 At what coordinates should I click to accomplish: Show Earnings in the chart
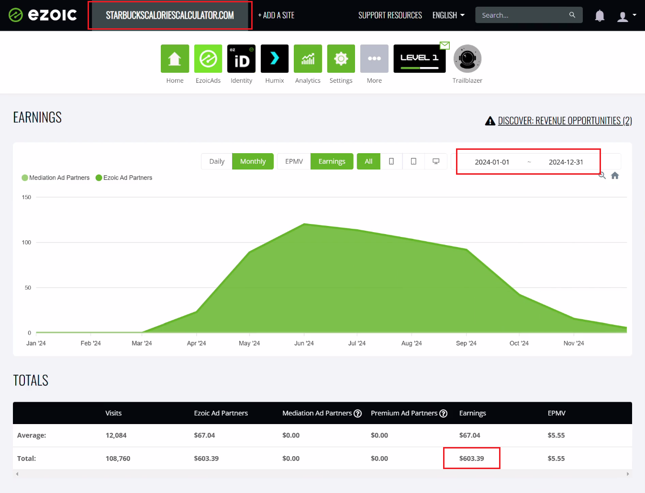[332, 161]
